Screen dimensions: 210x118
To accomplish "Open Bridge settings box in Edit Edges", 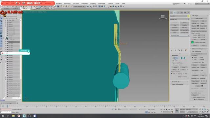I will pyautogui.click(x=198, y=29).
